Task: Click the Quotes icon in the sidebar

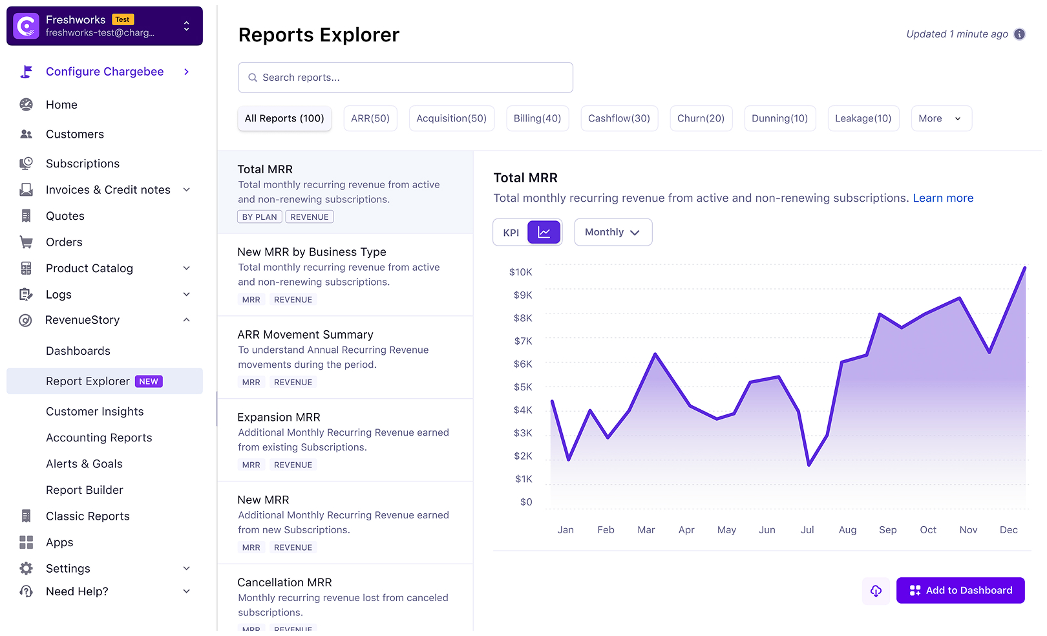Action: pyautogui.click(x=26, y=215)
